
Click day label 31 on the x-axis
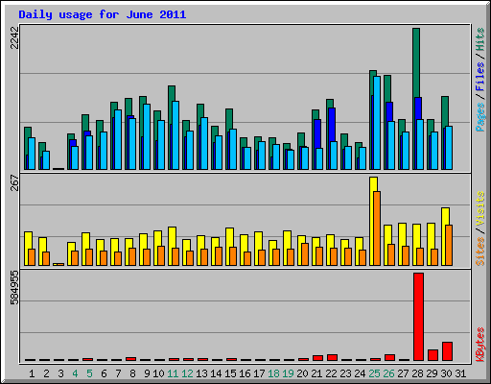coord(460,373)
